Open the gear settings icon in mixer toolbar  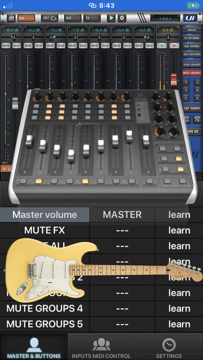[122, 18]
